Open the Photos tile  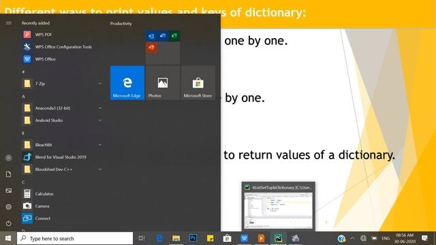point(163,83)
